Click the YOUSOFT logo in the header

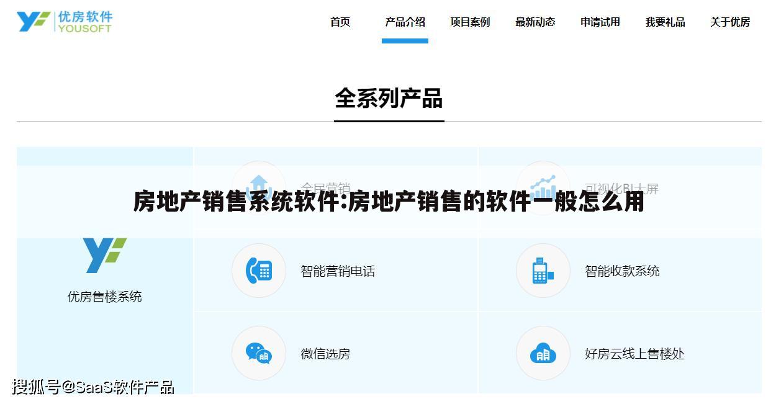click(x=65, y=21)
